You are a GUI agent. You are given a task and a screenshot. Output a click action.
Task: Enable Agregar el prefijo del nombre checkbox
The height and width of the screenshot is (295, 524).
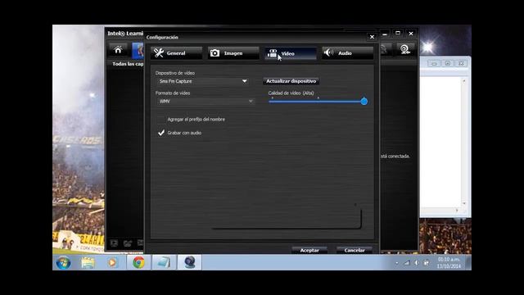pyautogui.click(x=160, y=120)
